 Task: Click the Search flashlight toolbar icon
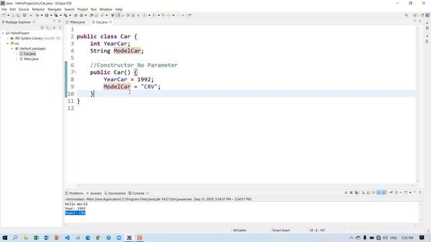pos(102,15)
